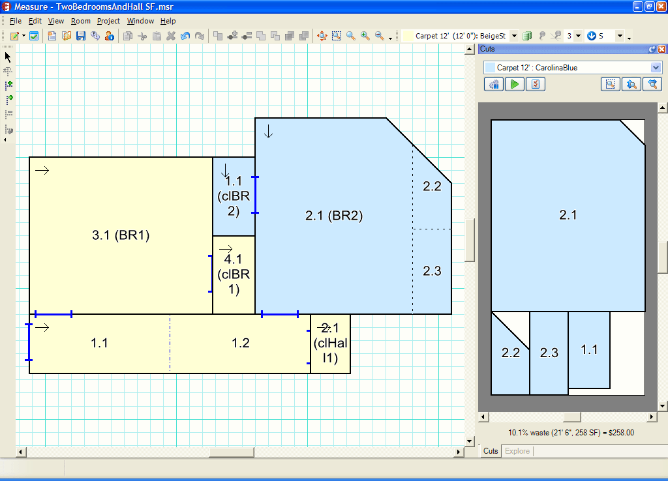
Task: Select cut piece 2.3 in Cuts layout
Action: point(549,353)
